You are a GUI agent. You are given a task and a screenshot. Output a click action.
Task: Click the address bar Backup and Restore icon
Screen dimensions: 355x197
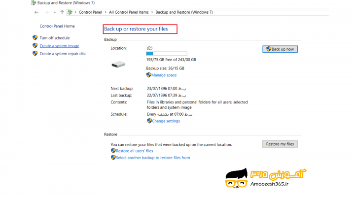click(70, 12)
